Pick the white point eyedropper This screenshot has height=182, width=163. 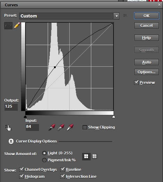click(70, 127)
